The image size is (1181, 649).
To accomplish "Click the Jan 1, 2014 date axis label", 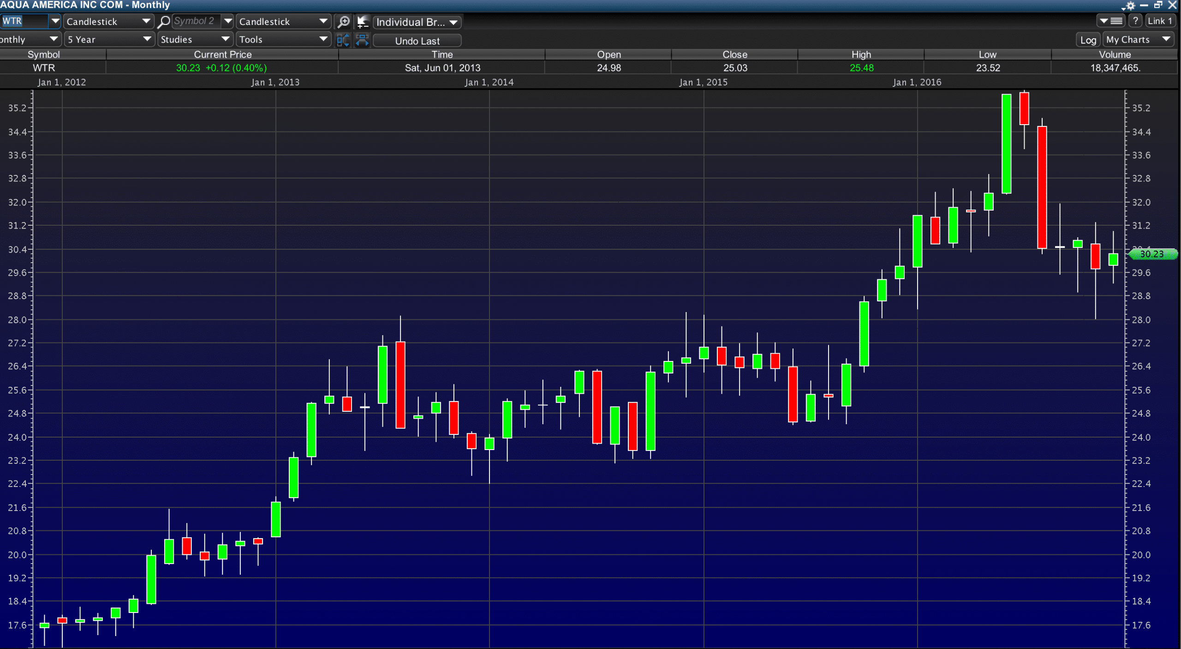I will 489,82.
